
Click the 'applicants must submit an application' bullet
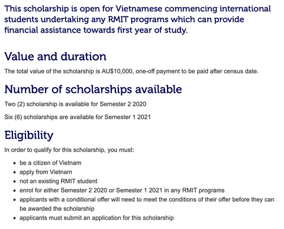96,218
